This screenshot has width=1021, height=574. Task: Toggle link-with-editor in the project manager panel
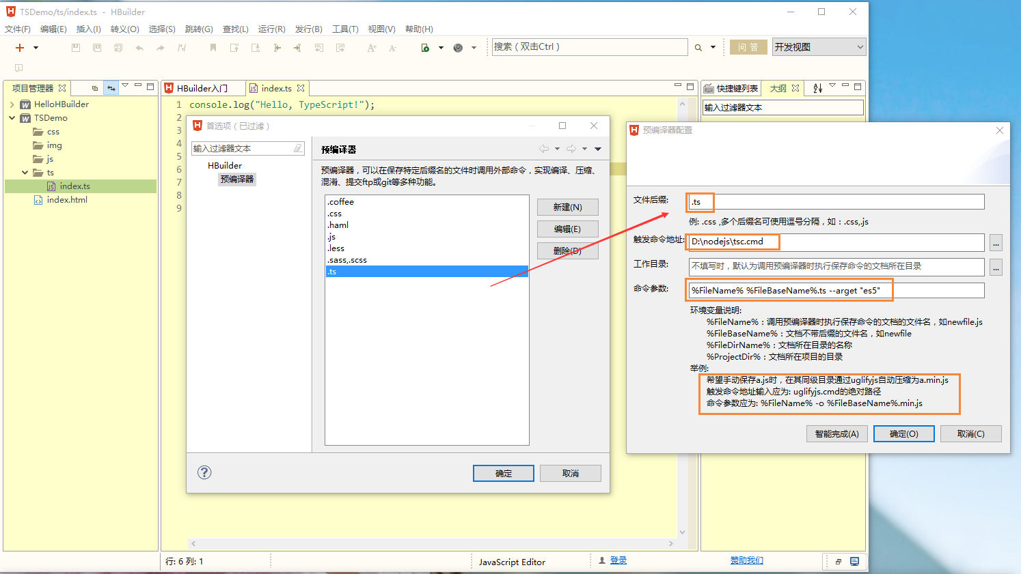point(111,88)
